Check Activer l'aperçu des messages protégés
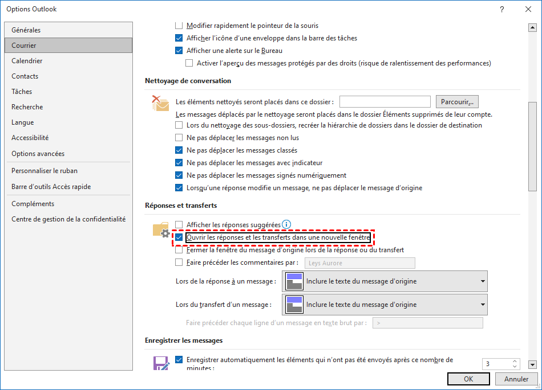The image size is (542, 390). click(189, 63)
